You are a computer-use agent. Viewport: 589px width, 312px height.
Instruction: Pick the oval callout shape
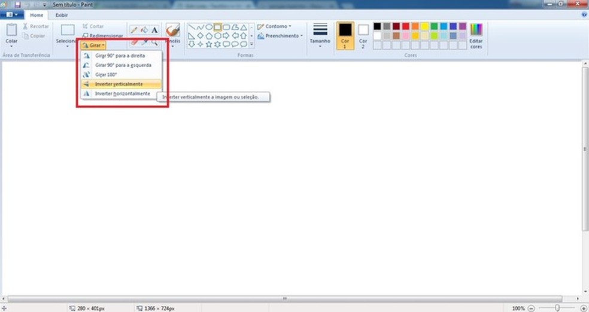(235, 44)
